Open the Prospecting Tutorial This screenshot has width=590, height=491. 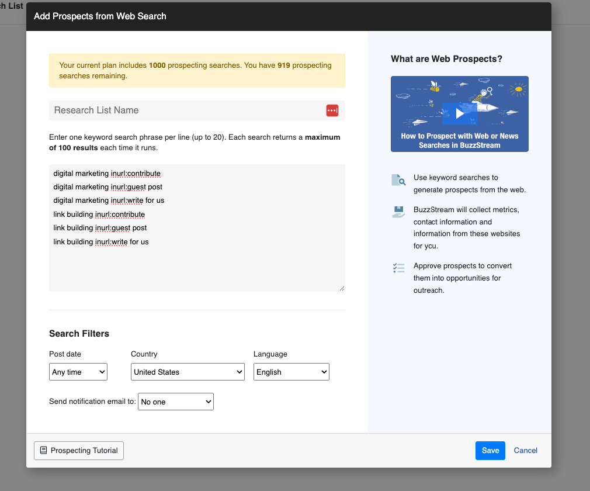coord(78,450)
